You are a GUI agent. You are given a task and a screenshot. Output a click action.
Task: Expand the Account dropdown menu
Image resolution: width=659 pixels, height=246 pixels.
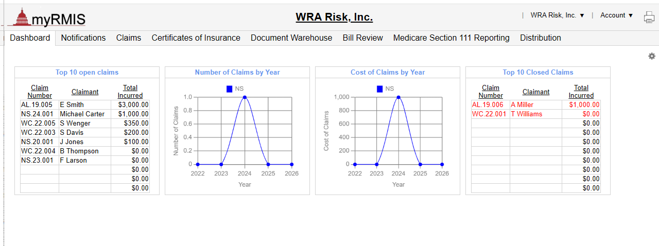click(617, 15)
